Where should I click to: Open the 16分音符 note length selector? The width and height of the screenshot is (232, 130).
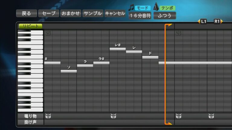[x=140, y=15]
